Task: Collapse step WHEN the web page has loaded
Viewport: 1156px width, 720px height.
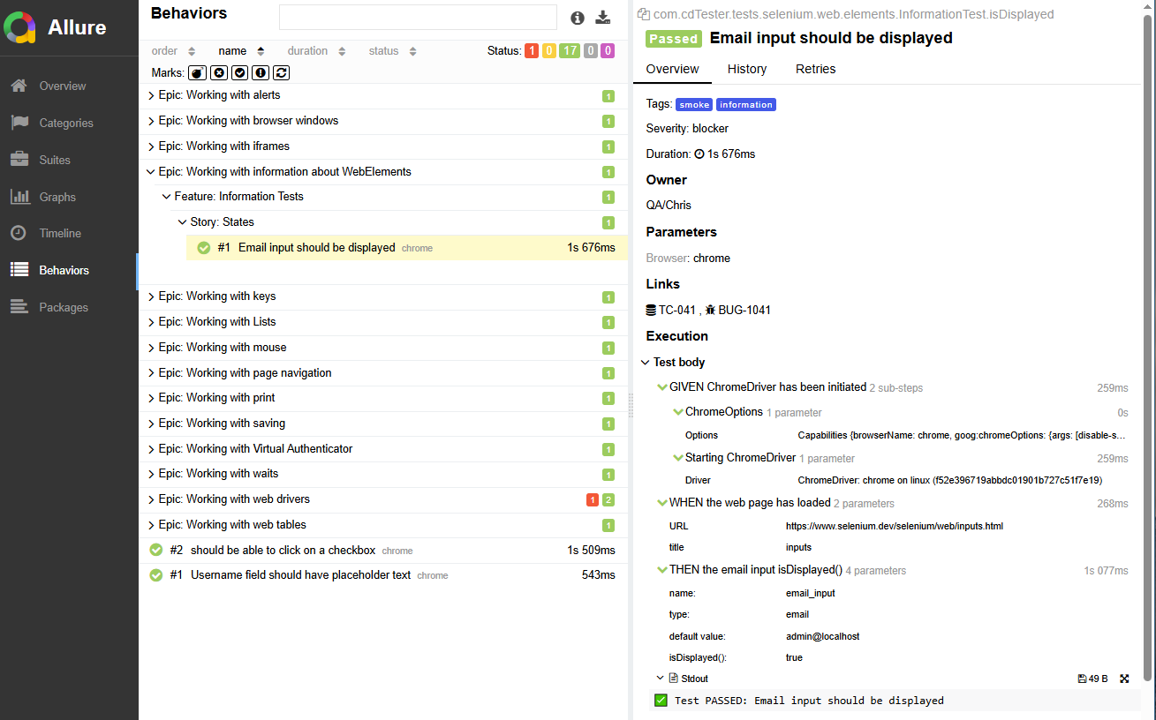Action: 892,503
